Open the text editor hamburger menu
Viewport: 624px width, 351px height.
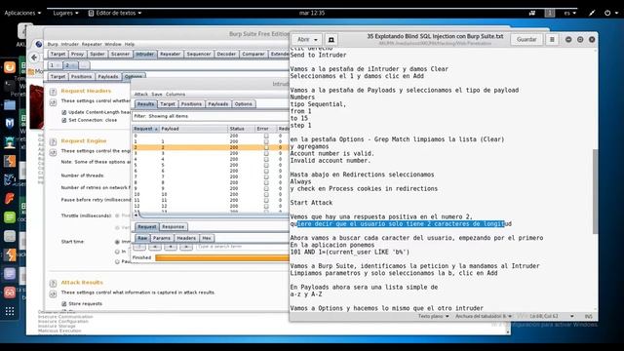(x=552, y=39)
